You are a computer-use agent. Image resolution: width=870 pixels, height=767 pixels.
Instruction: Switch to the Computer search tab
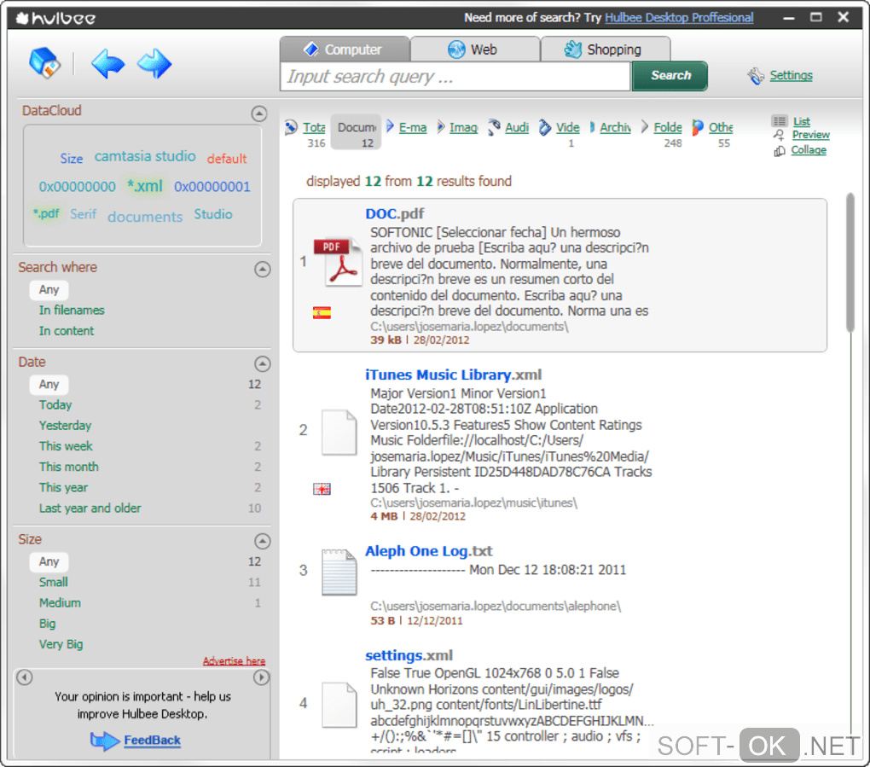[x=345, y=49]
